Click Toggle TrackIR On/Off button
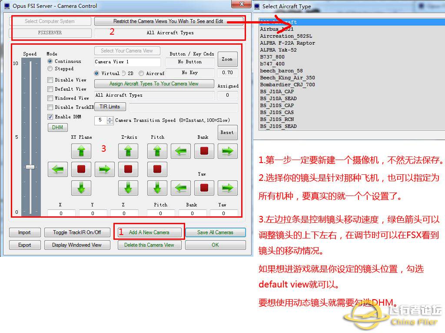 pyautogui.click(x=77, y=232)
